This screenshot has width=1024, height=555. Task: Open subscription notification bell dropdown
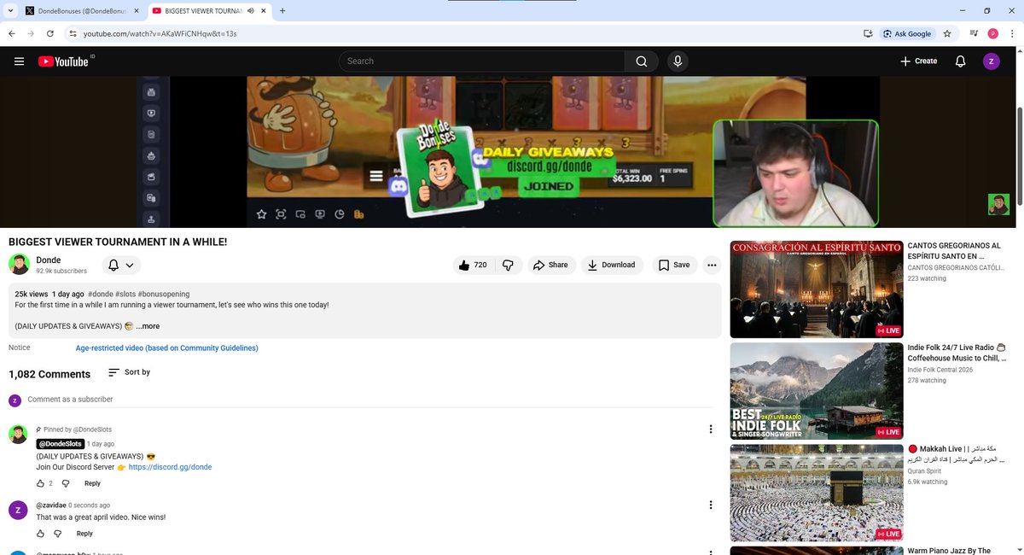(x=121, y=265)
